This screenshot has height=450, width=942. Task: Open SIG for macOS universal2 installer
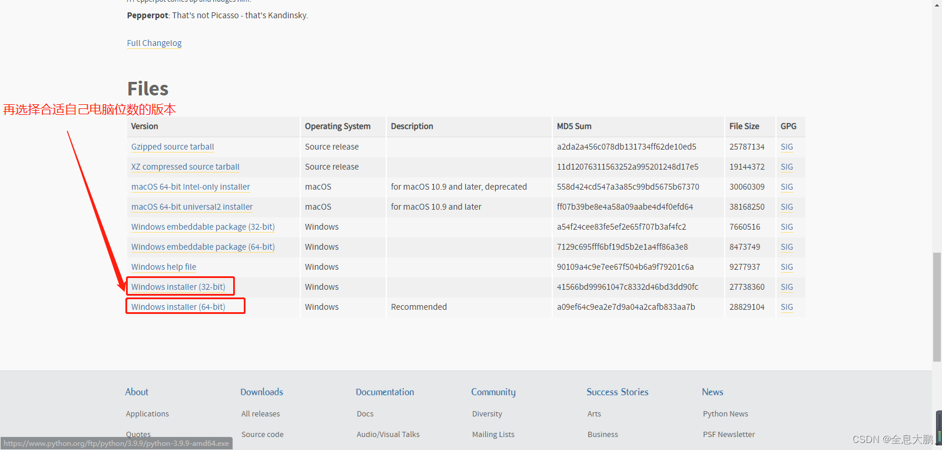[x=787, y=207]
